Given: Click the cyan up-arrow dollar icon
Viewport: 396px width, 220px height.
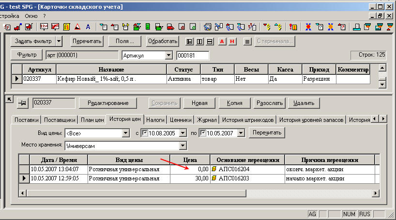Looking at the screenshot, I should (x=278, y=27).
